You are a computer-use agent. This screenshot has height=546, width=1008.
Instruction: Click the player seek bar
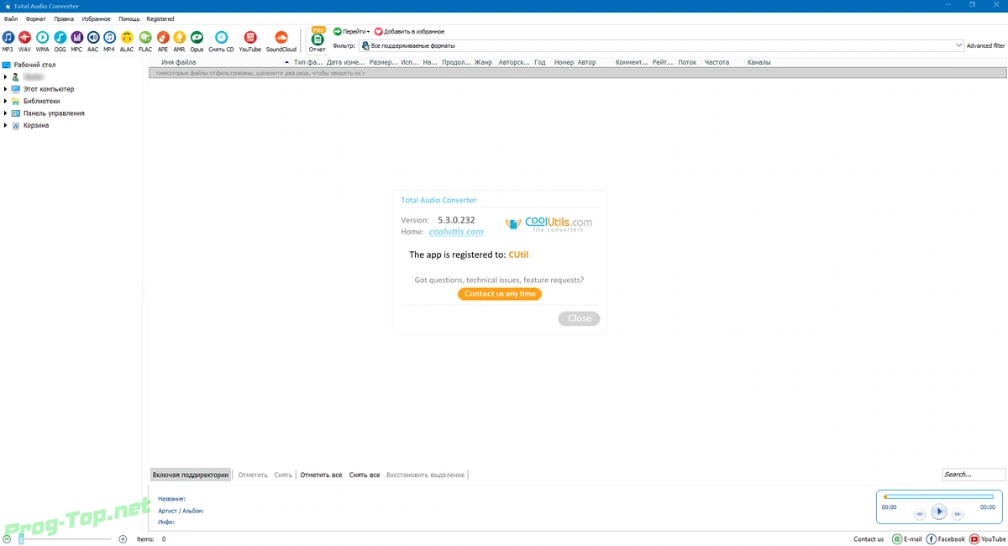coord(938,496)
